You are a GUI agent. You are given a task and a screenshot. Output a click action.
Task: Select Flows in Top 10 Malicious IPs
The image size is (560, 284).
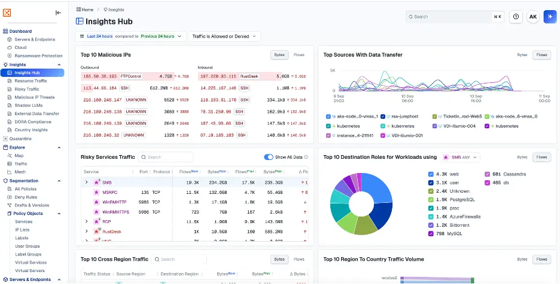pyautogui.click(x=299, y=55)
